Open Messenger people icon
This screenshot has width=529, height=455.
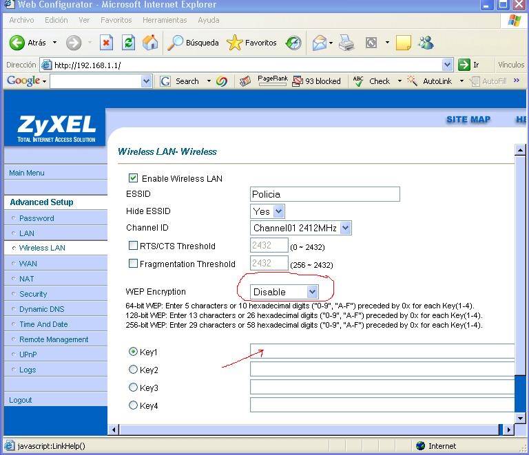pos(426,43)
